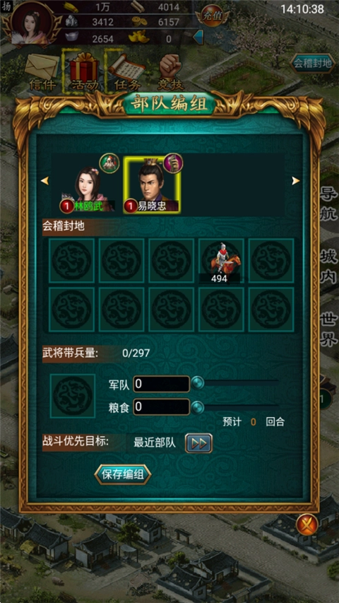339x603 pixels.
Task: Open the 竞技 fist icon
Action: pos(170,71)
